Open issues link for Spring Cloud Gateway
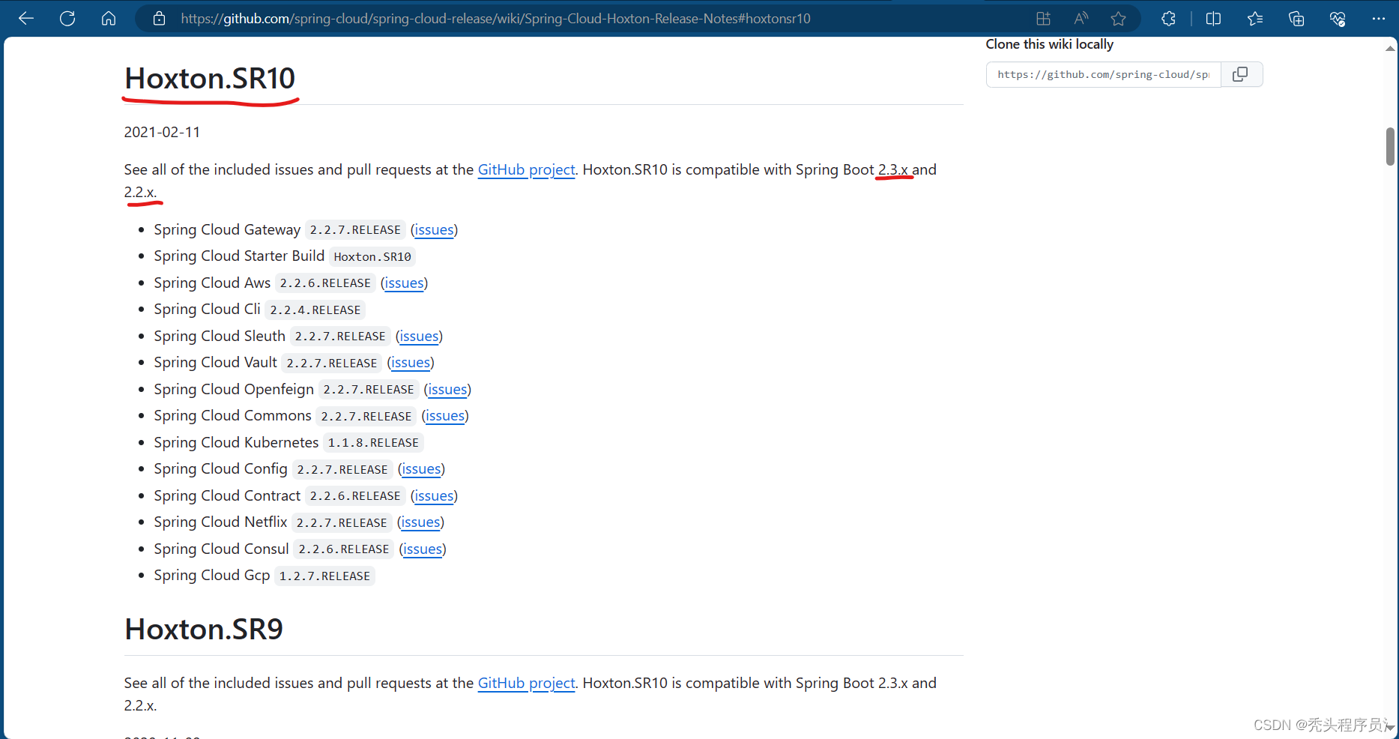This screenshot has height=739, width=1399. point(434,230)
